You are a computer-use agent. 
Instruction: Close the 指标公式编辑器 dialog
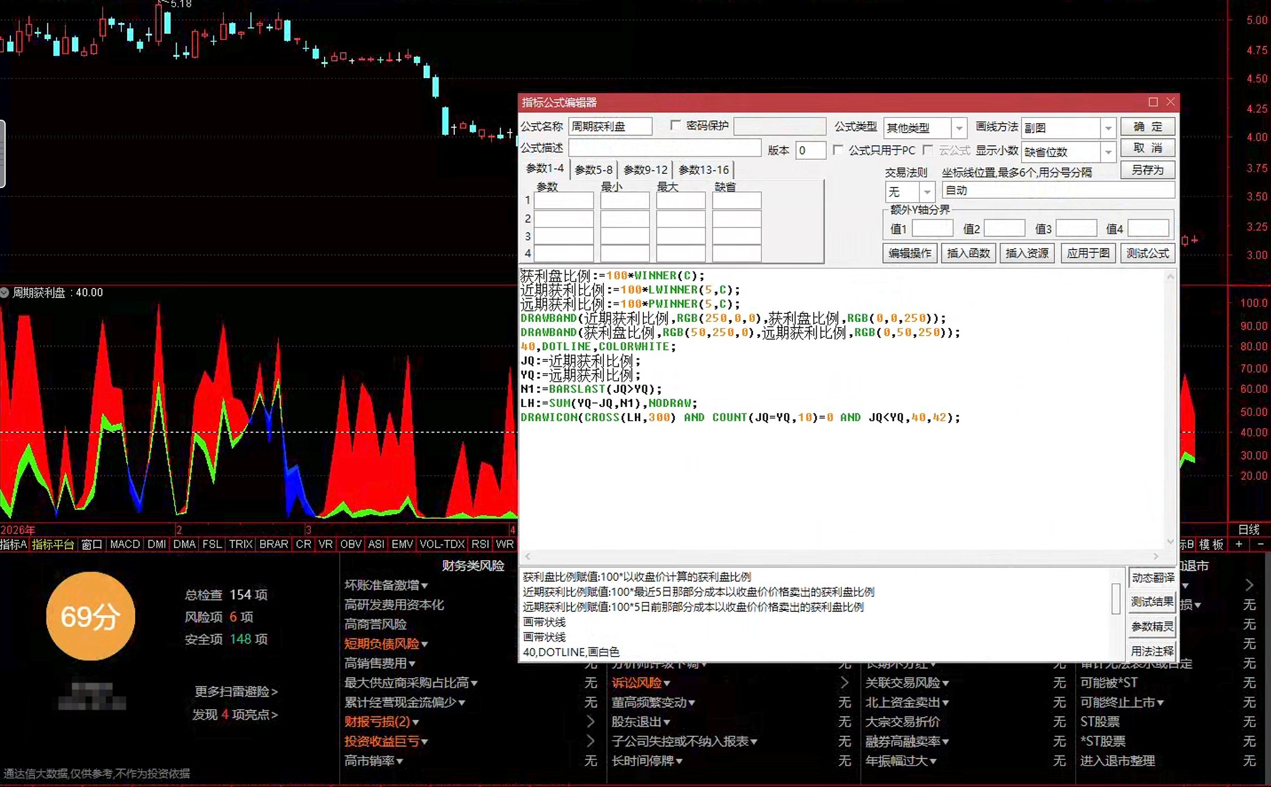1171,102
